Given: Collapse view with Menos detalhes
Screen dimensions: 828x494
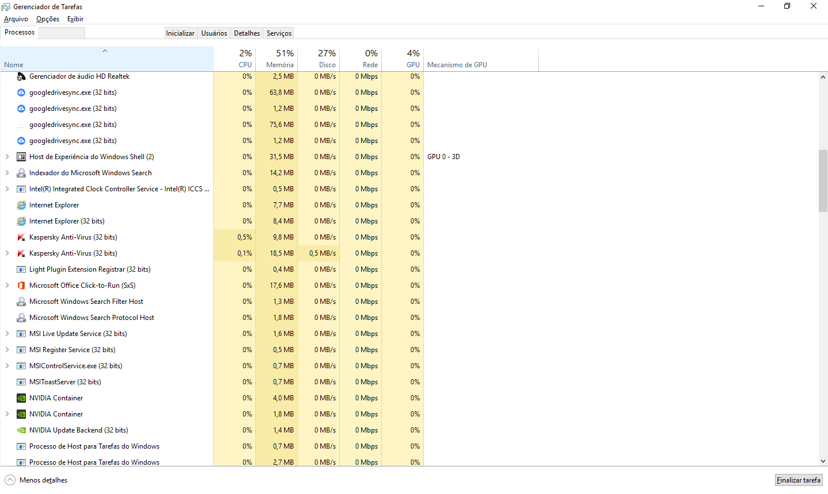Looking at the screenshot, I should (36, 480).
